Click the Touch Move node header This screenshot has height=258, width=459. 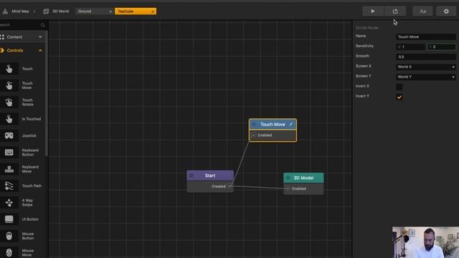pyautogui.click(x=273, y=124)
